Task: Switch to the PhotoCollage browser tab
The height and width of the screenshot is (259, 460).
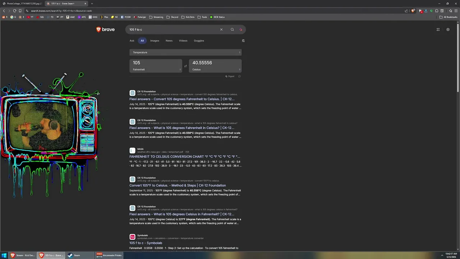Action: (22, 4)
